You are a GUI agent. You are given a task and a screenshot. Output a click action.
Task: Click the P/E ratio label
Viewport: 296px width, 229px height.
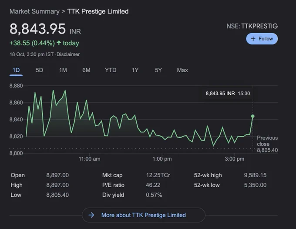(113, 185)
